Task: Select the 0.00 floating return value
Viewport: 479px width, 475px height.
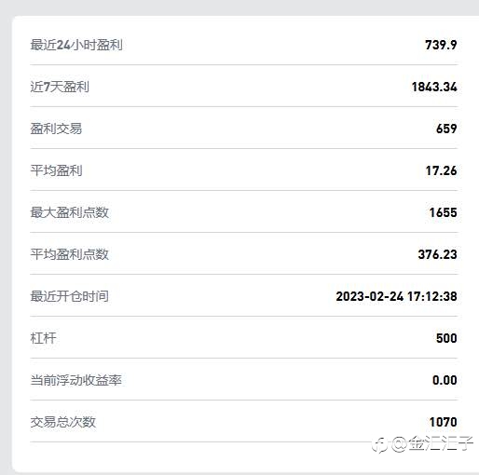Action: click(x=445, y=380)
